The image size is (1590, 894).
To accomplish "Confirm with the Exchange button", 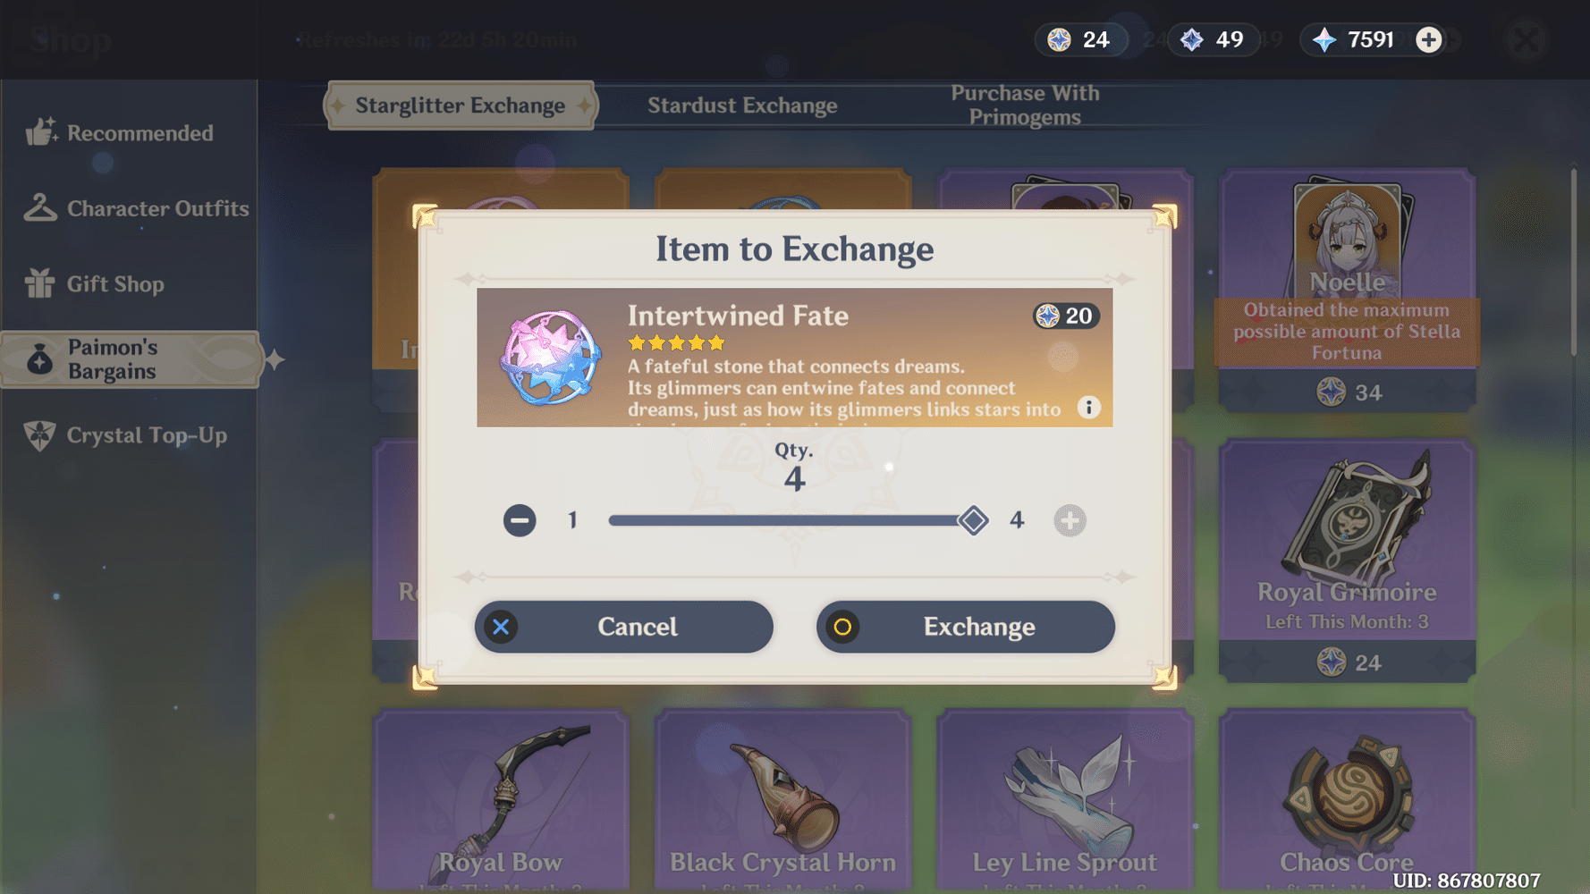I will point(965,627).
